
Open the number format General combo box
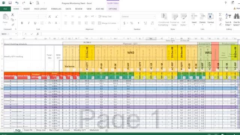(x=138, y=16)
